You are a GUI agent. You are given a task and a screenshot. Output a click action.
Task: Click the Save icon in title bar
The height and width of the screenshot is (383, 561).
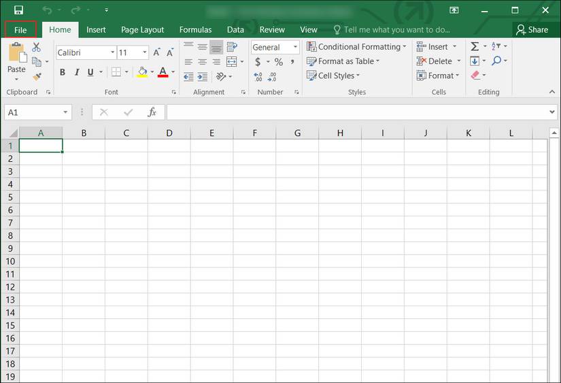(18, 10)
